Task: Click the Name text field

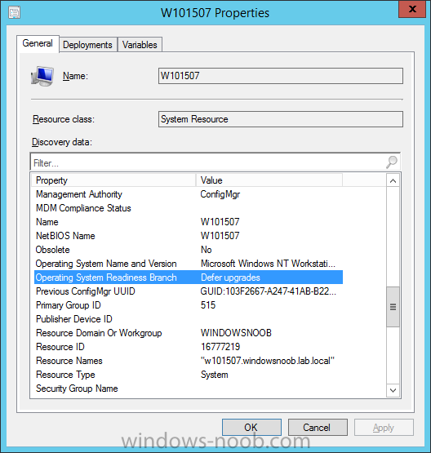Action: pos(281,76)
